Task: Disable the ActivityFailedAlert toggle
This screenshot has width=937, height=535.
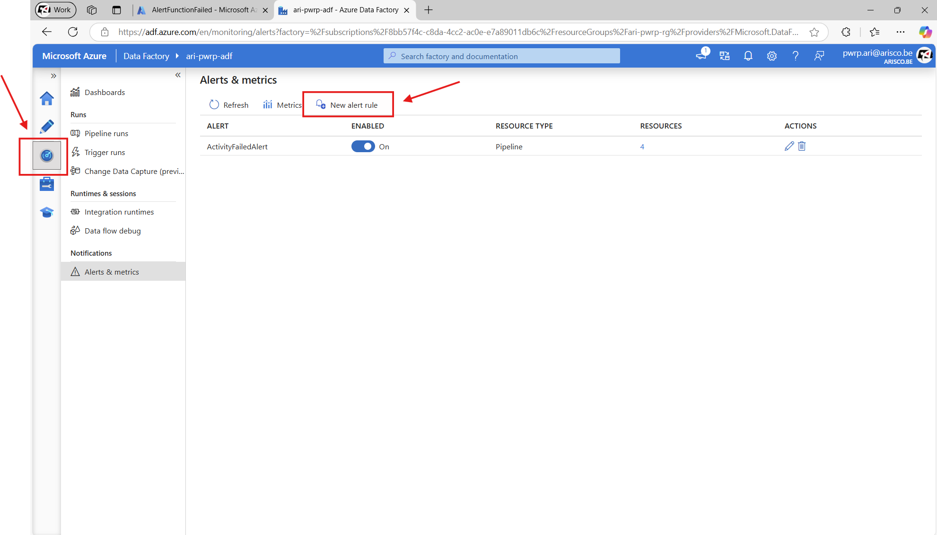Action: point(363,147)
